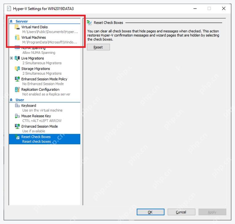Click the Reset Check Boxes header icon

89,23
